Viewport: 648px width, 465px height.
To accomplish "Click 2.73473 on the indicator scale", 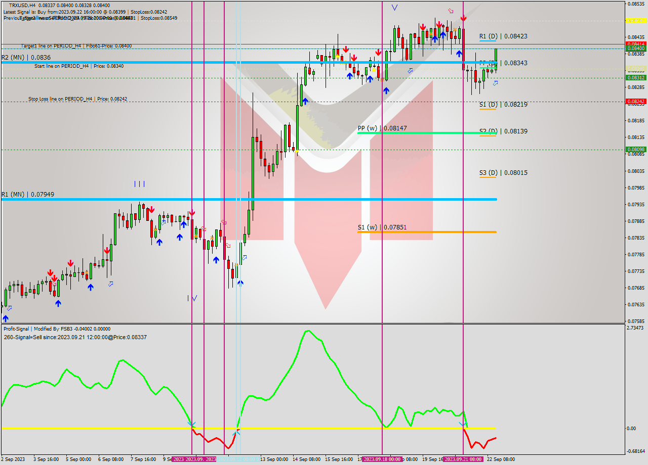I will coord(636,329).
